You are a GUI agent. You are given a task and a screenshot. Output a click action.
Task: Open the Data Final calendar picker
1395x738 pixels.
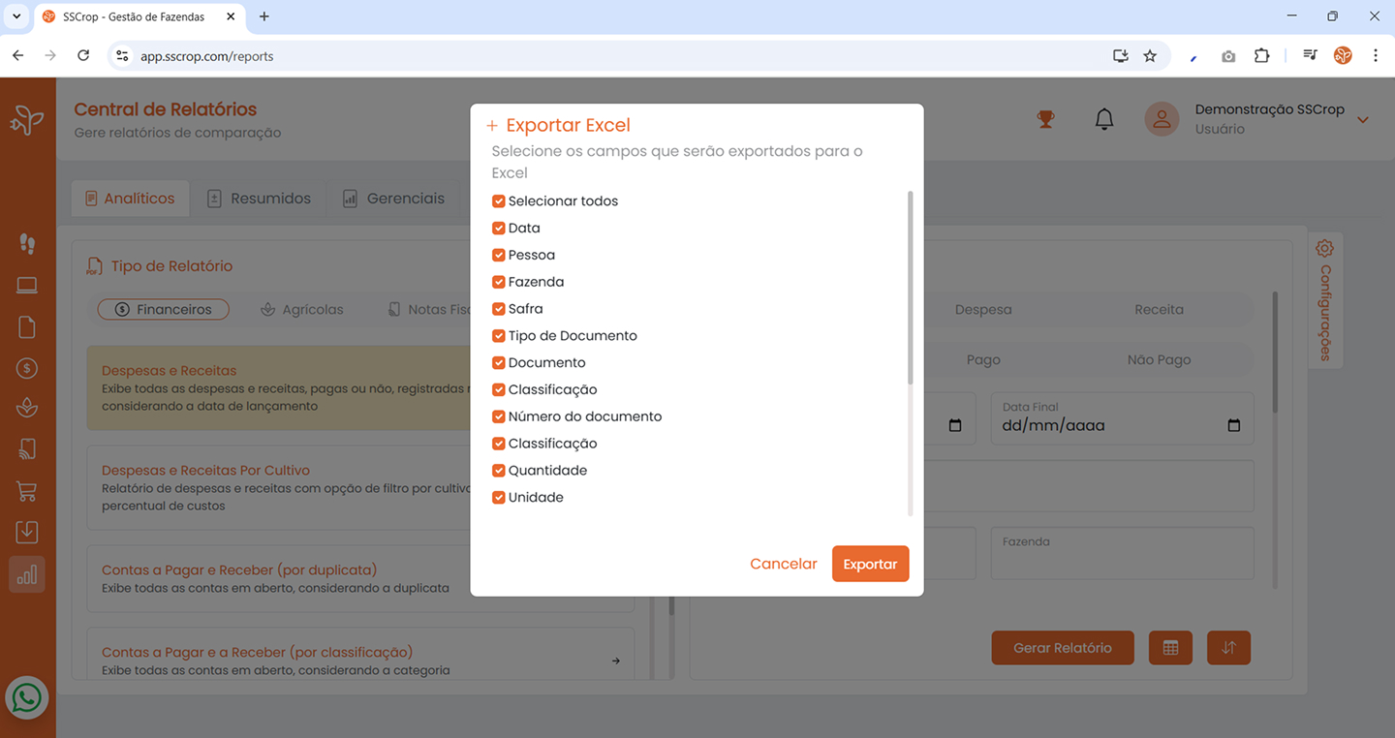pos(1233,425)
